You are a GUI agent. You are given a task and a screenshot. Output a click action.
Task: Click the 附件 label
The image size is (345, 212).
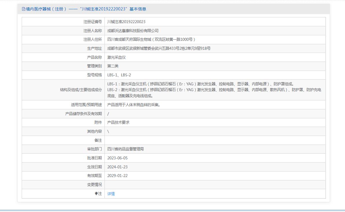coord(98,122)
